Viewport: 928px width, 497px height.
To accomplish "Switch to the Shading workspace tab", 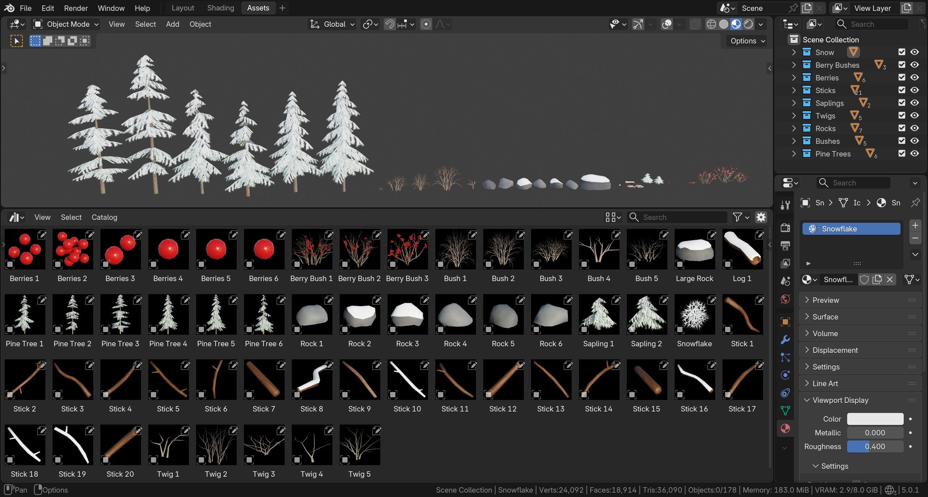I will 220,8.
